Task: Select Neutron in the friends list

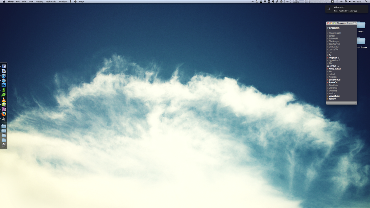Action: (x=333, y=77)
